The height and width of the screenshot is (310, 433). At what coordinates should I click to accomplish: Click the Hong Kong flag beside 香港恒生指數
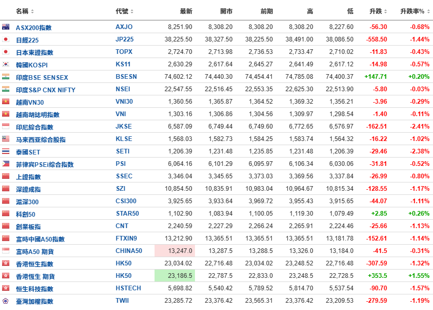coord(6,263)
